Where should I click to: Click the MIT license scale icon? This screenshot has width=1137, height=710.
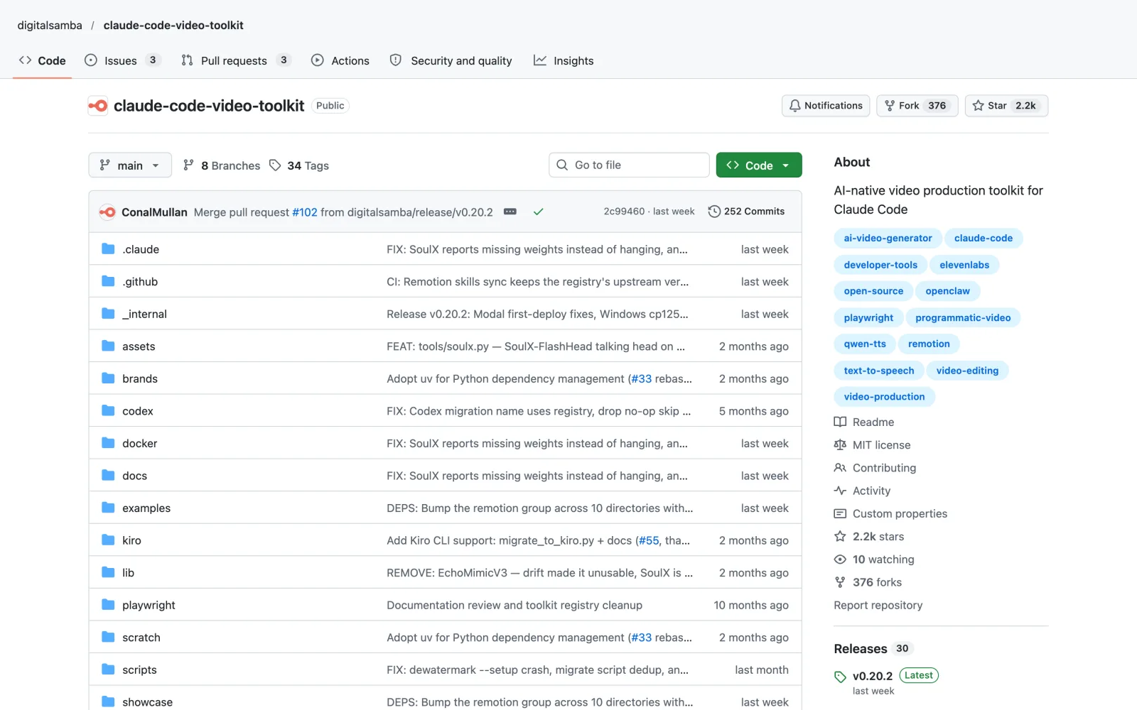[x=840, y=445]
